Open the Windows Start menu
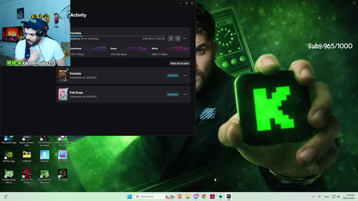Image resolution: width=358 pixels, height=201 pixels. click(x=129, y=197)
